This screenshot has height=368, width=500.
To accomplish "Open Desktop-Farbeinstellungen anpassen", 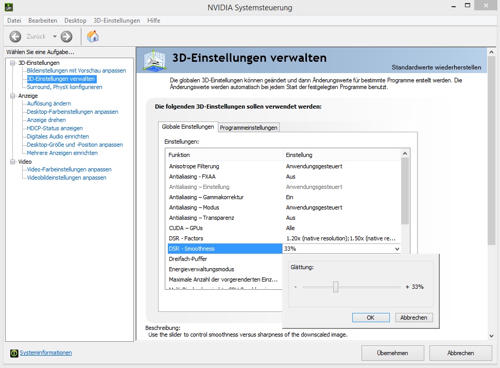I will pyautogui.click(x=73, y=112).
